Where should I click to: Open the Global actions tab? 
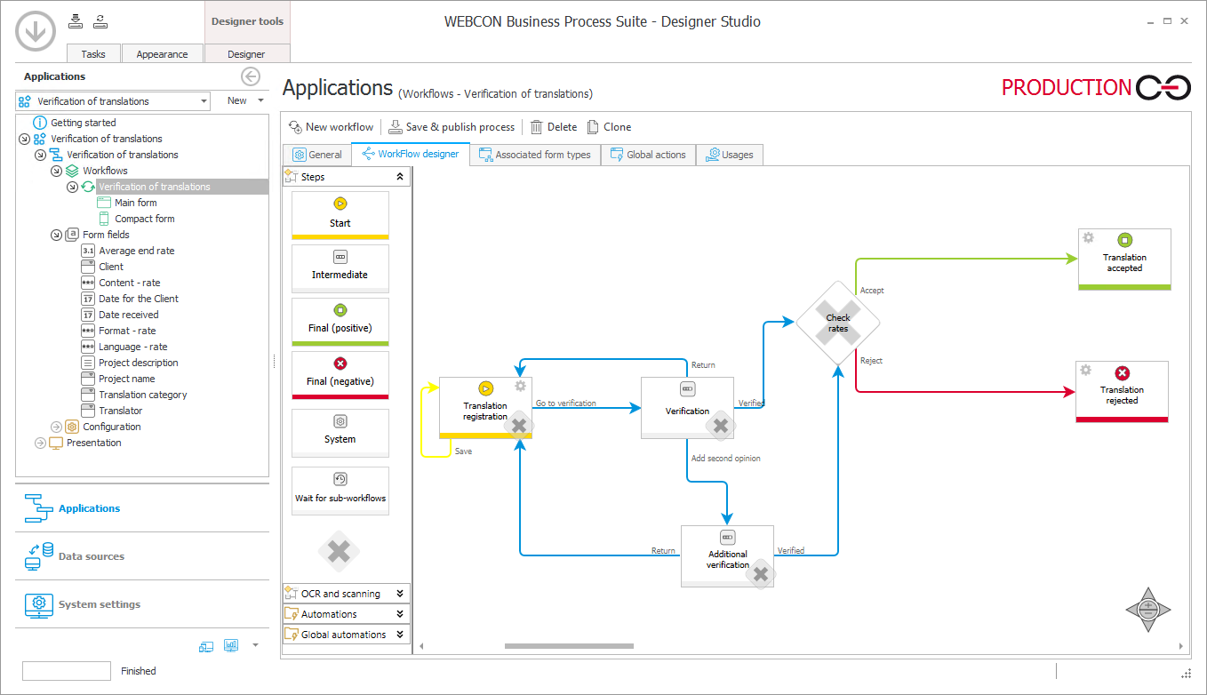tap(648, 155)
